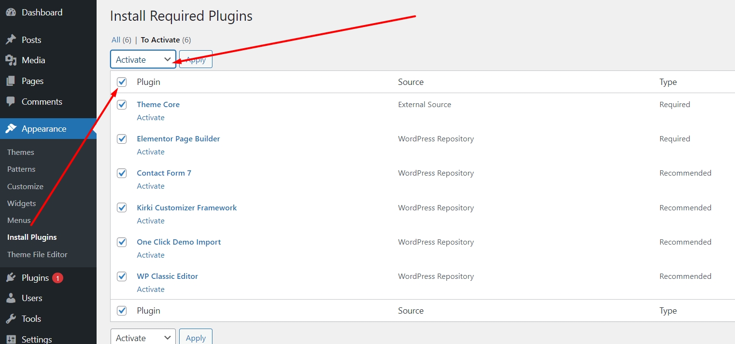Open the Kirki Customizer Framework plugin link
This screenshot has width=735, height=344.
click(x=186, y=207)
